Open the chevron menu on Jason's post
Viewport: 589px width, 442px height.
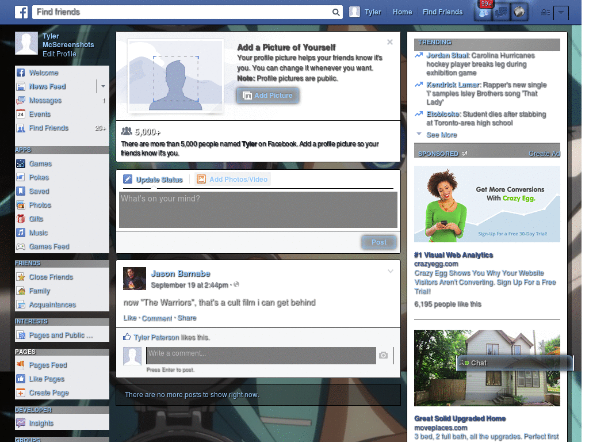391,270
